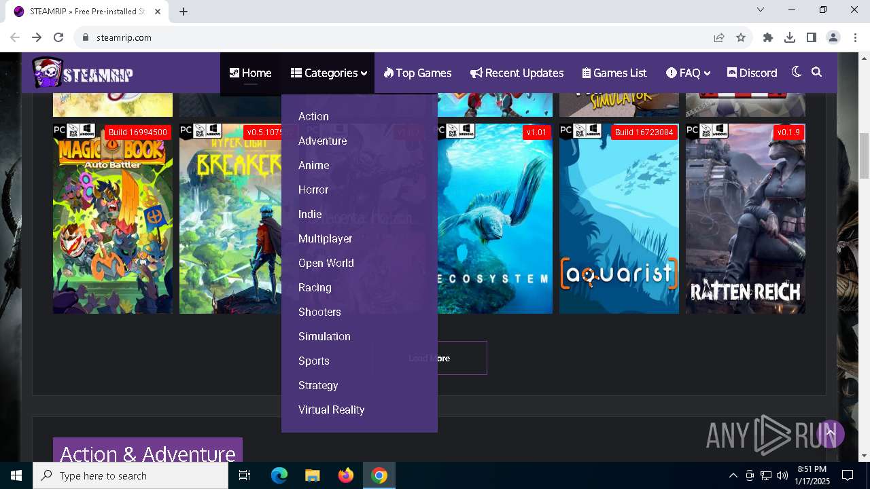Select Shooters category

(319, 312)
